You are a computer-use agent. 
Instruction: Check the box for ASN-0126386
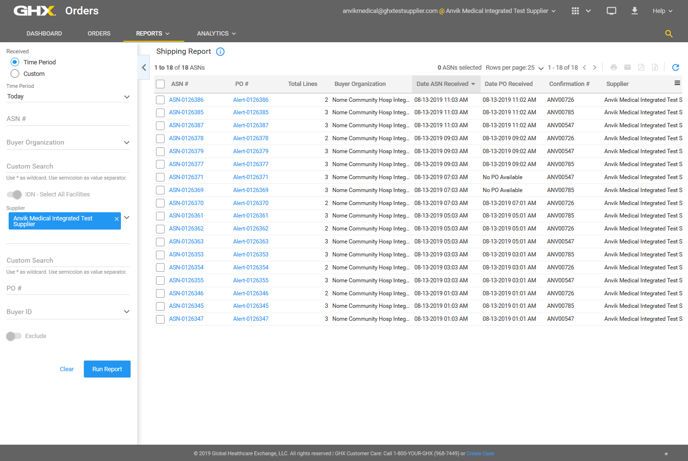(x=160, y=100)
